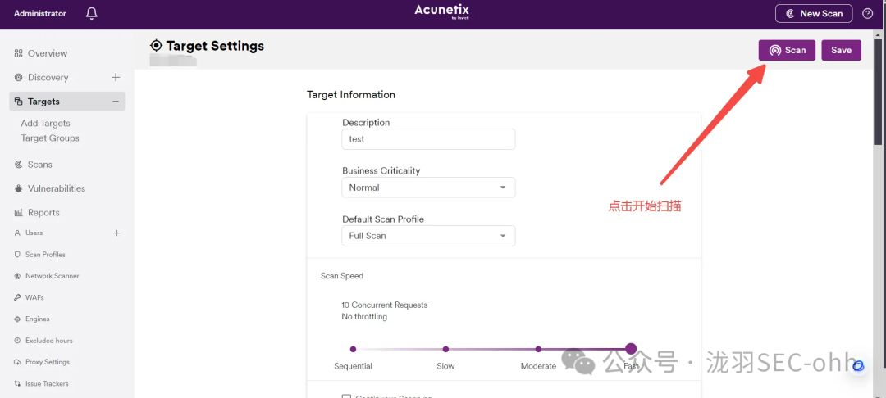Click the "Scan Speed" label

click(342, 276)
